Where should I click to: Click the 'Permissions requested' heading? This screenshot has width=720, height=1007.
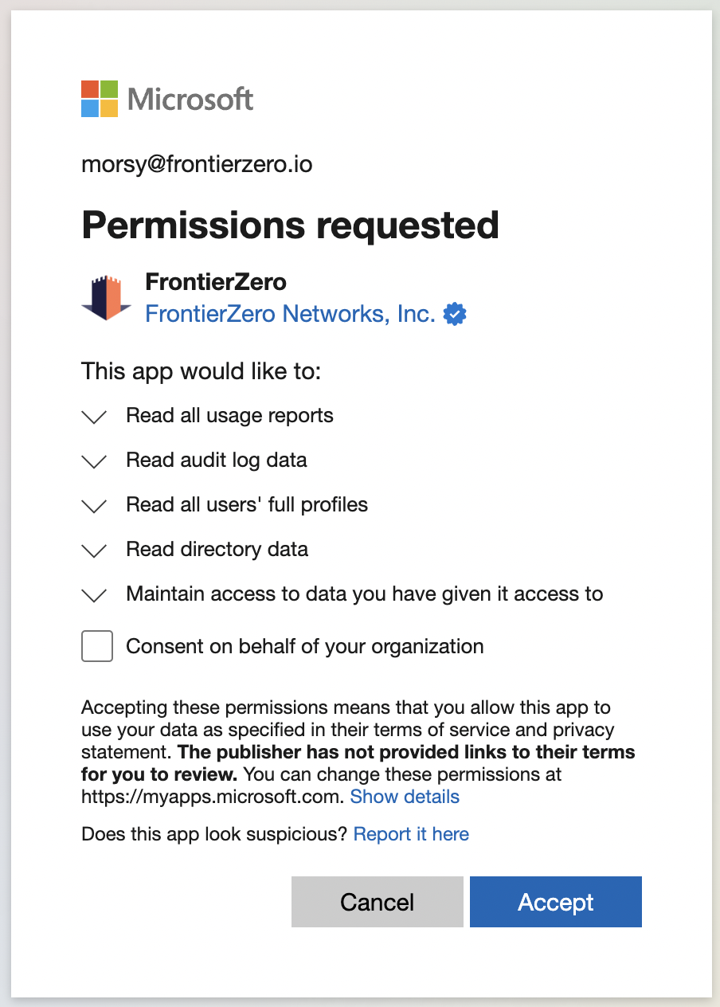(290, 225)
